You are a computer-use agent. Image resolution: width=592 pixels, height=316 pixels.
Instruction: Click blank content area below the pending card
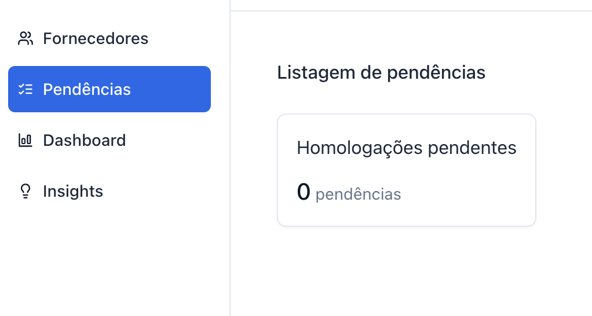tap(405, 272)
